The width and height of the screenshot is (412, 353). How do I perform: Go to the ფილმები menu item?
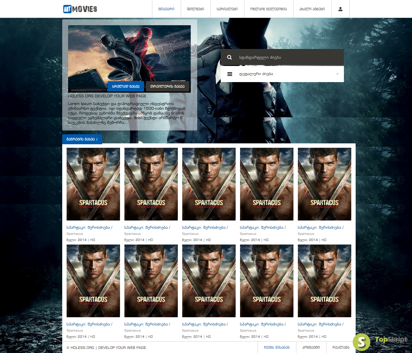(195, 9)
